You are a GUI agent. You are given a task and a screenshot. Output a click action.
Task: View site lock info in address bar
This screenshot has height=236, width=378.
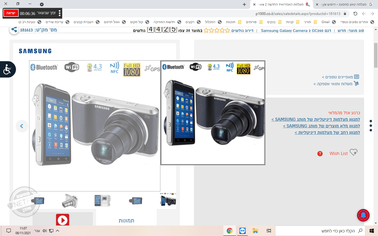tap(345, 14)
